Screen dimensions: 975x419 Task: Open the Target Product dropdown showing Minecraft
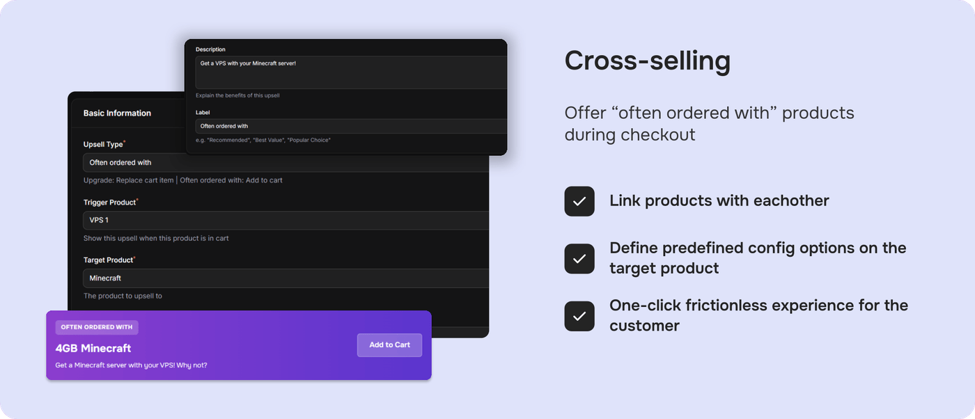pos(286,278)
